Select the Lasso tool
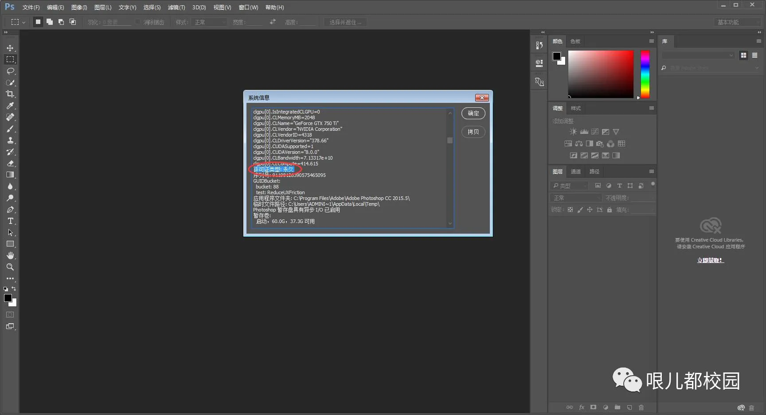Image resolution: width=766 pixels, height=415 pixels. click(x=10, y=71)
